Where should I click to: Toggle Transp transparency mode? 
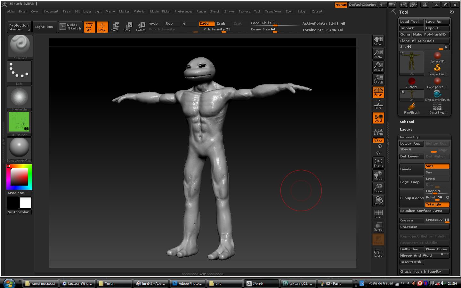click(x=378, y=227)
